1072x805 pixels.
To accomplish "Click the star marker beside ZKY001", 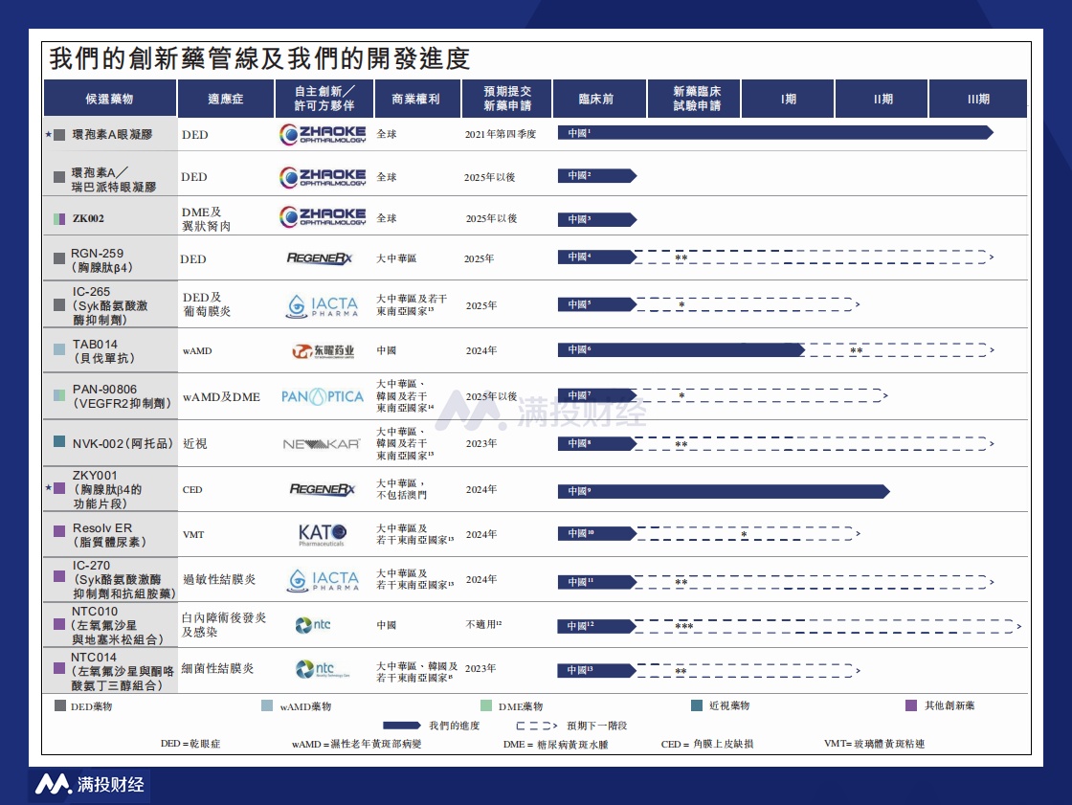I will coord(48,488).
